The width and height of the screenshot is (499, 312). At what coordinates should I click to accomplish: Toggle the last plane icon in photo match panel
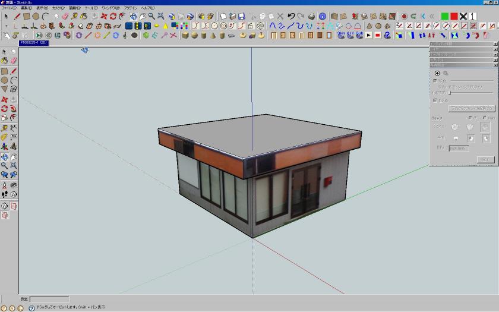tap(486, 138)
